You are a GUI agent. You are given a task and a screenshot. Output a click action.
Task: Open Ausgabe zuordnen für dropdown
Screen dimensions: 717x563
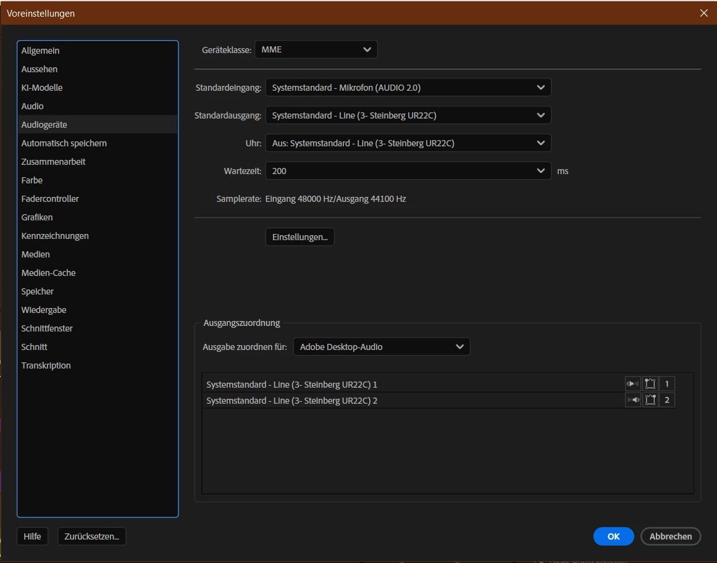tap(382, 347)
